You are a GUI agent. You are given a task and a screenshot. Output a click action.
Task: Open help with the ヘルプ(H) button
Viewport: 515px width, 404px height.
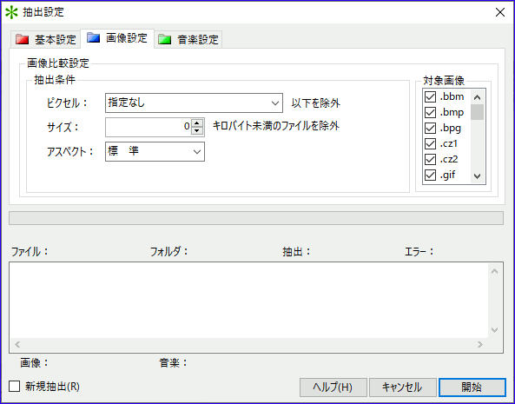point(333,387)
